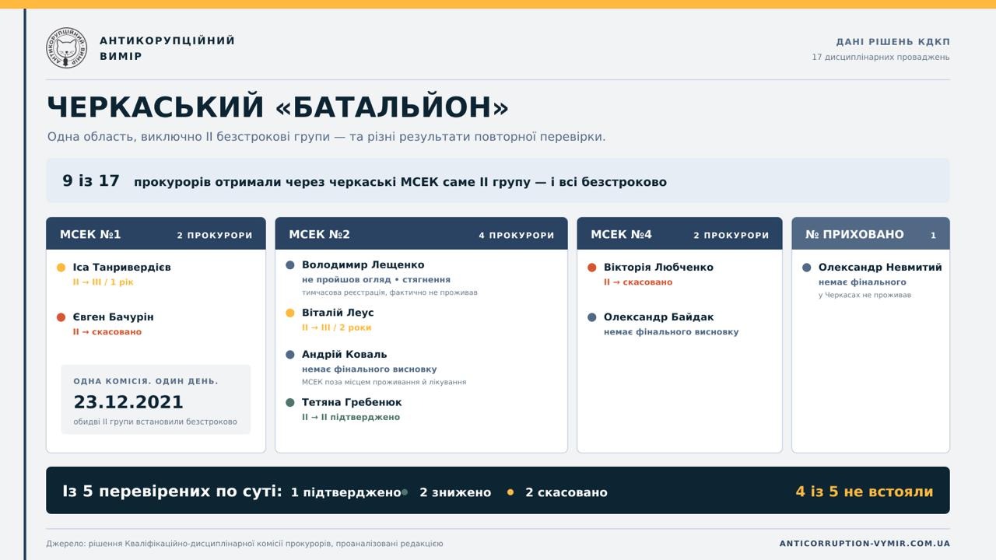Click 'ОДНА КОМІСІЯ. ОДИН ДЕНЬ.' caption

point(146,382)
